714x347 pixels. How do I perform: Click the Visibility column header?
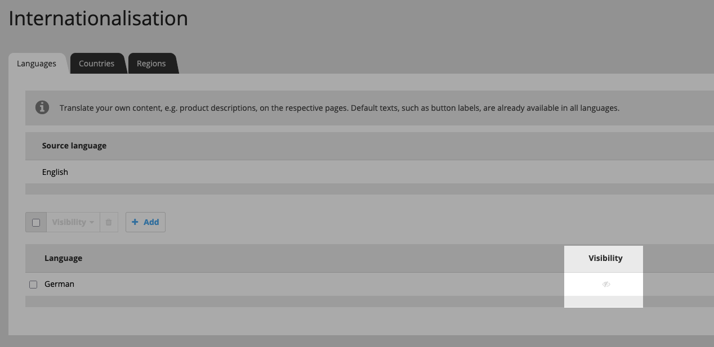click(605, 258)
